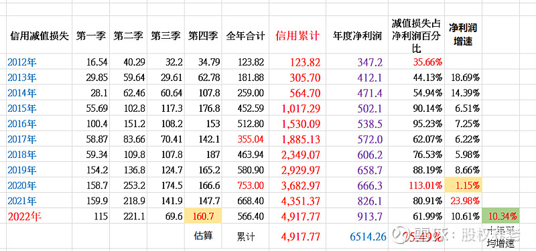536x251 pixels.
Task: Select the 1,530.09 cumulative cell
Action: pyautogui.click(x=297, y=124)
